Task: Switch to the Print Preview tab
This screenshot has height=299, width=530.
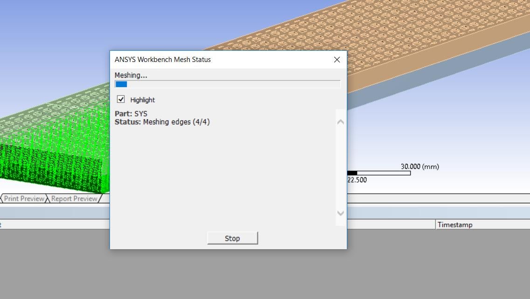Action: pyautogui.click(x=24, y=199)
